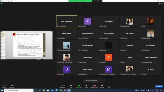This screenshot has height=92, width=164.
Task: Click the green Share Screen button
Action: tap(79, 86)
